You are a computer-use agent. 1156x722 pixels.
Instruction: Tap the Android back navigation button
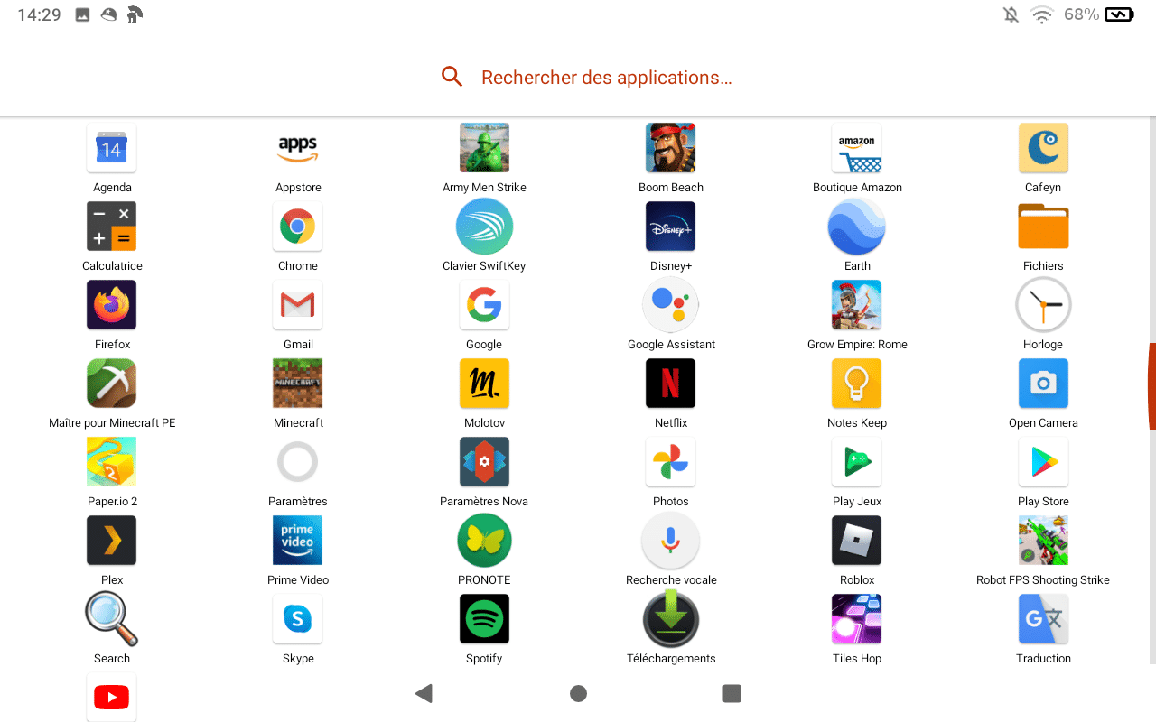tap(424, 693)
